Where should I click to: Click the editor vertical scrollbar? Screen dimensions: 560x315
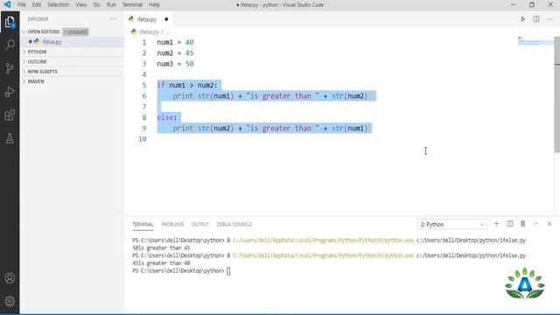click(x=556, y=94)
